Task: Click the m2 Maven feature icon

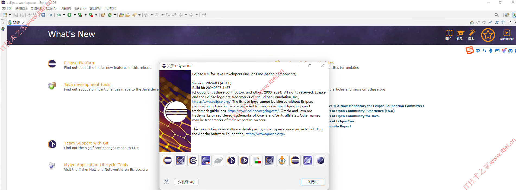Action: coord(206,160)
